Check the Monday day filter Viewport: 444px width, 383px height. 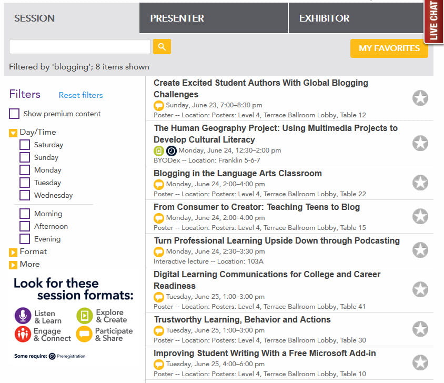coord(25,170)
